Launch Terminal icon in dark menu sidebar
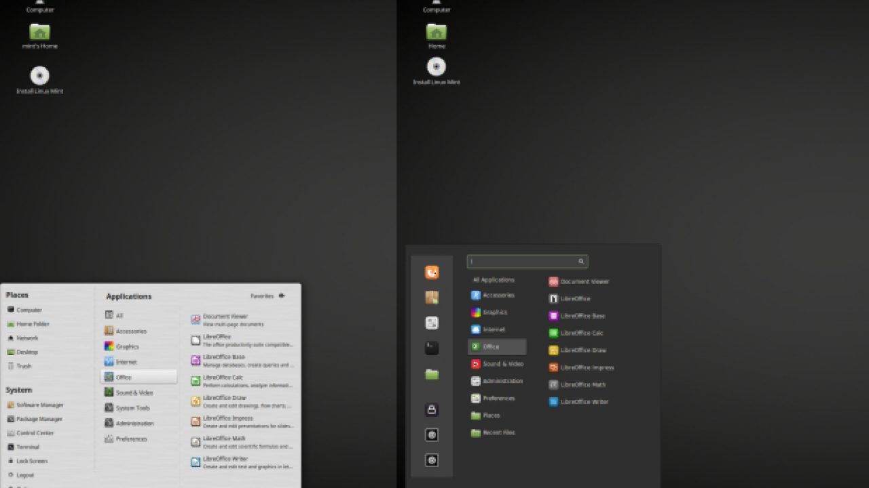Viewport: 869px width, 488px height. coord(432,348)
